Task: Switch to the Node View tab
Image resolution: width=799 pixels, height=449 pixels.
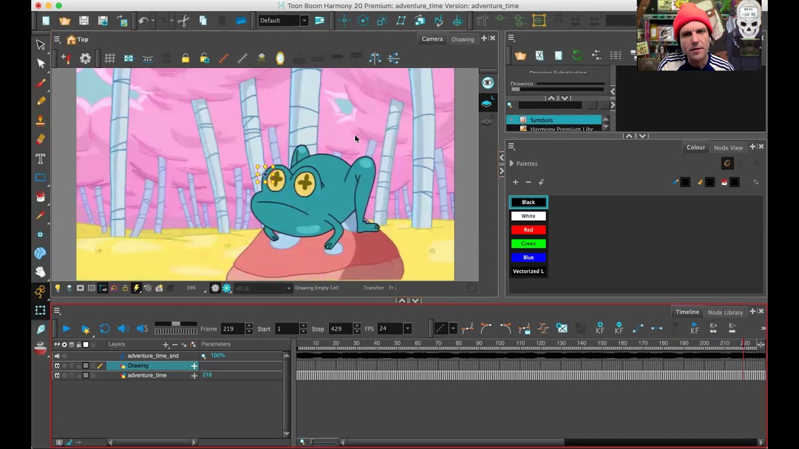Action: click(728, 148)
